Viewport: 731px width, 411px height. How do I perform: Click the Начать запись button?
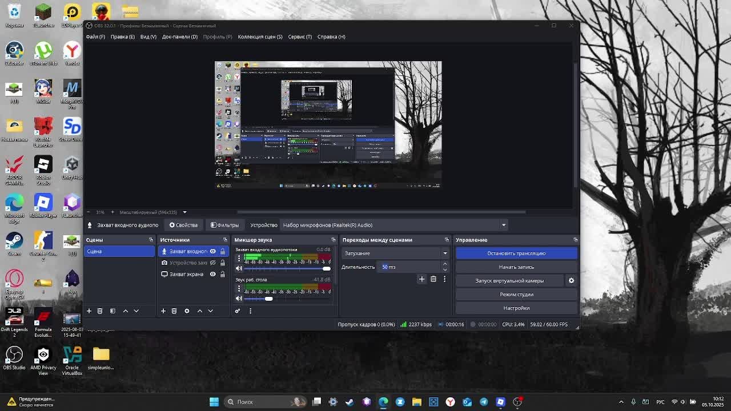click(x=516, y=267)
